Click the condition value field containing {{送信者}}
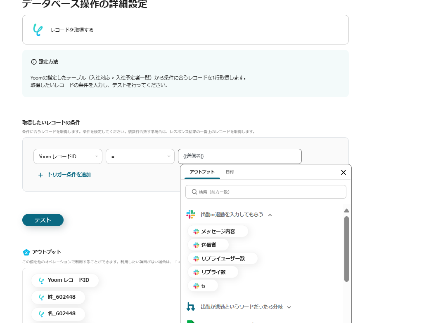 239,157
